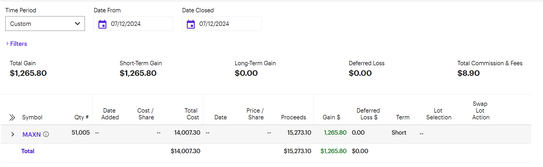Open the MAXN symbol link
The width and height of the screenshot is (543, 167).
coord(32,134)
